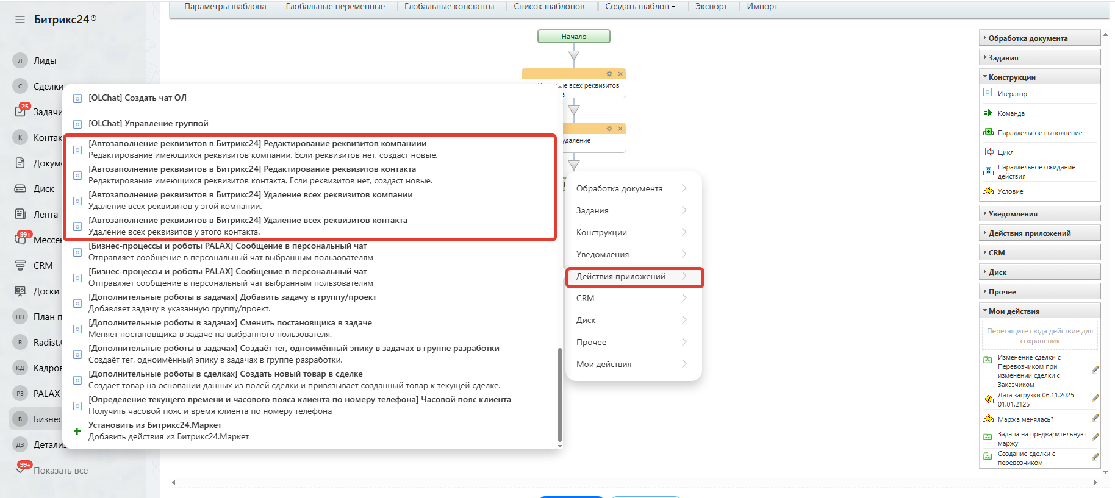Select the Условие construction
The width and height of the screenshot is (1115, 498).
1010,191
